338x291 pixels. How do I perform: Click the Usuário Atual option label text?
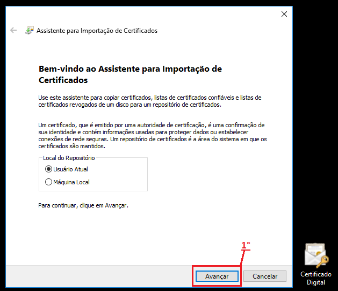[71, 169]
